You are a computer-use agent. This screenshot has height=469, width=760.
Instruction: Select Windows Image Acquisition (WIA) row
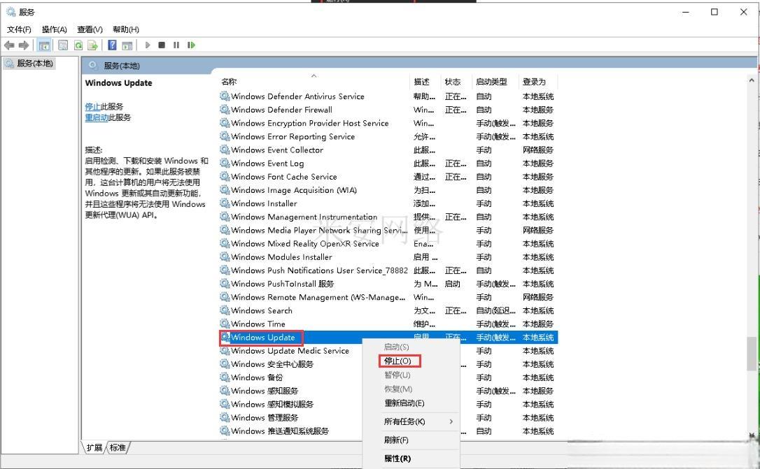point(388,190)
